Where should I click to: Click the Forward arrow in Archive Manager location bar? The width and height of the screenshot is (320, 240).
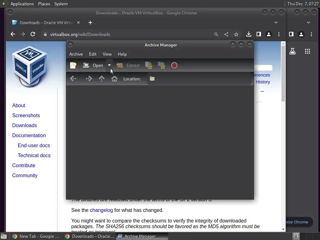coord(89,78)
